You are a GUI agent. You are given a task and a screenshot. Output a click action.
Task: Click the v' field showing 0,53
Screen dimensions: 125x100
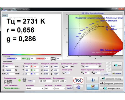[x=56, y=70]
